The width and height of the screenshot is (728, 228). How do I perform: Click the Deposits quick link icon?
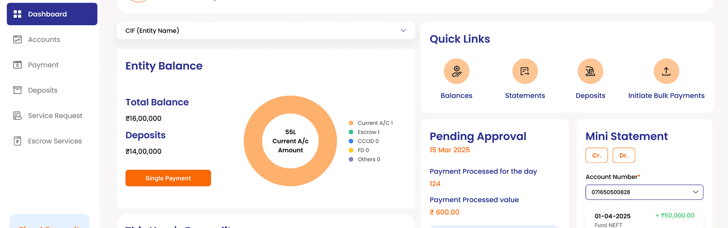click(590, 71)
